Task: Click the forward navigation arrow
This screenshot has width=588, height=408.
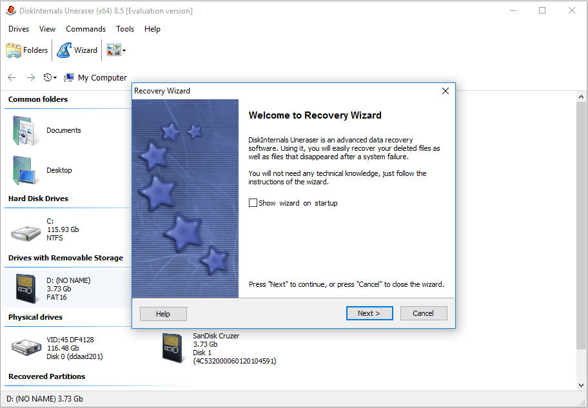Action: click(x=30, y=77)
